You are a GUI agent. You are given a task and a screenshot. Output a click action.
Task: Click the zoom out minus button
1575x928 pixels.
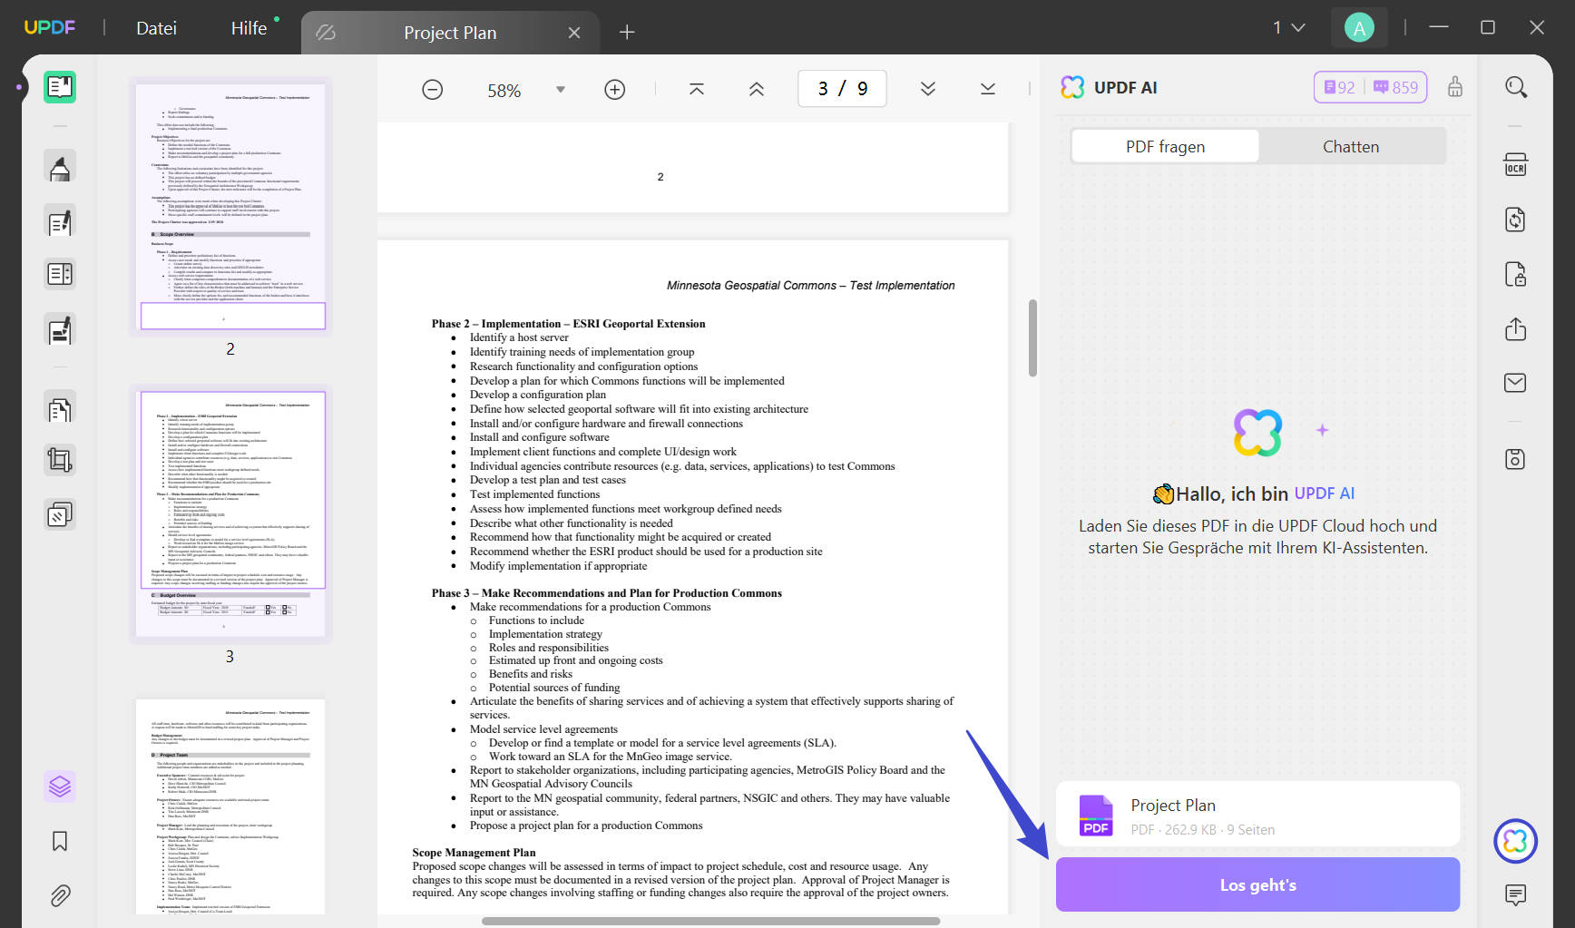(433, 90)
